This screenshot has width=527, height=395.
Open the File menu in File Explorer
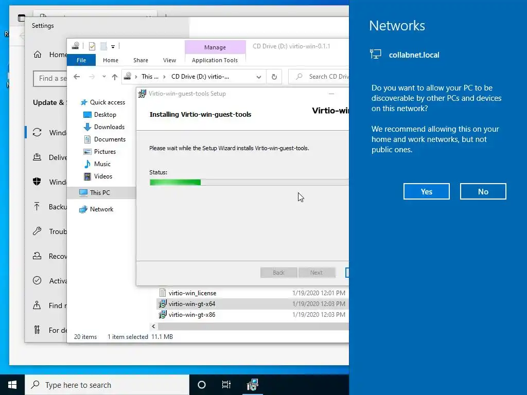[x=81, y=60]
